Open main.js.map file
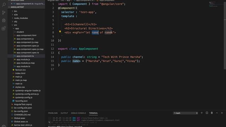Screen dimensions: 226x127 point(21,80)
